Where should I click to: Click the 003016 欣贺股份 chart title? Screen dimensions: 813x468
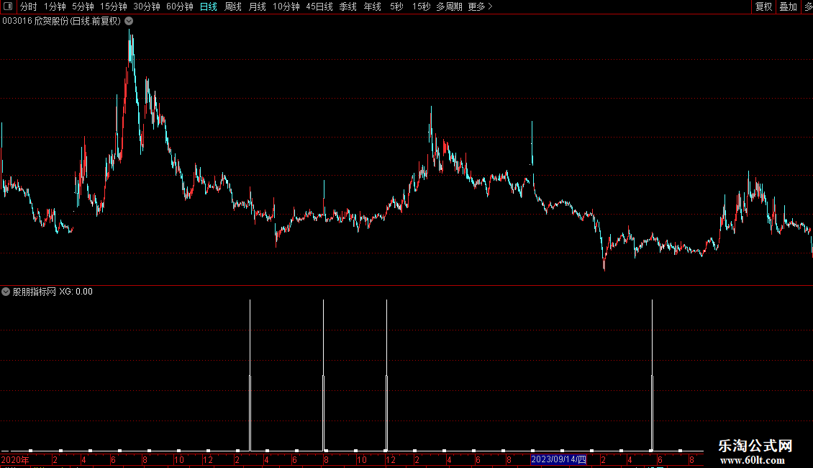[x=61, y=22]
